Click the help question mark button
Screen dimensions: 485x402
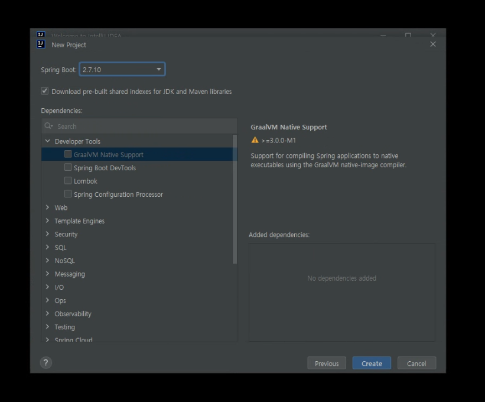(x=45, y=362)
